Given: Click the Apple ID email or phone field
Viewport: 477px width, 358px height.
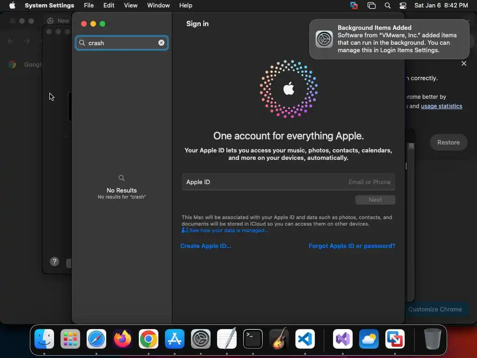Looking at the screenshot, I should pyautogui.click(x=288, y=182).
